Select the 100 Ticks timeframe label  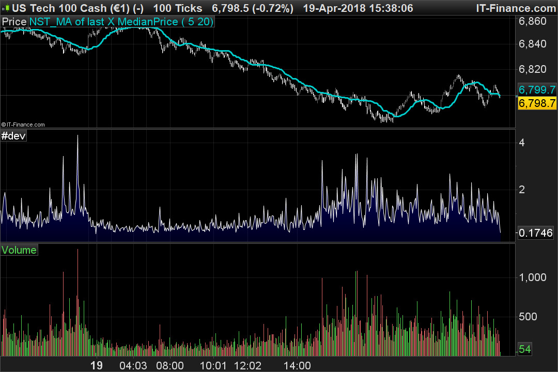[178, 8]
